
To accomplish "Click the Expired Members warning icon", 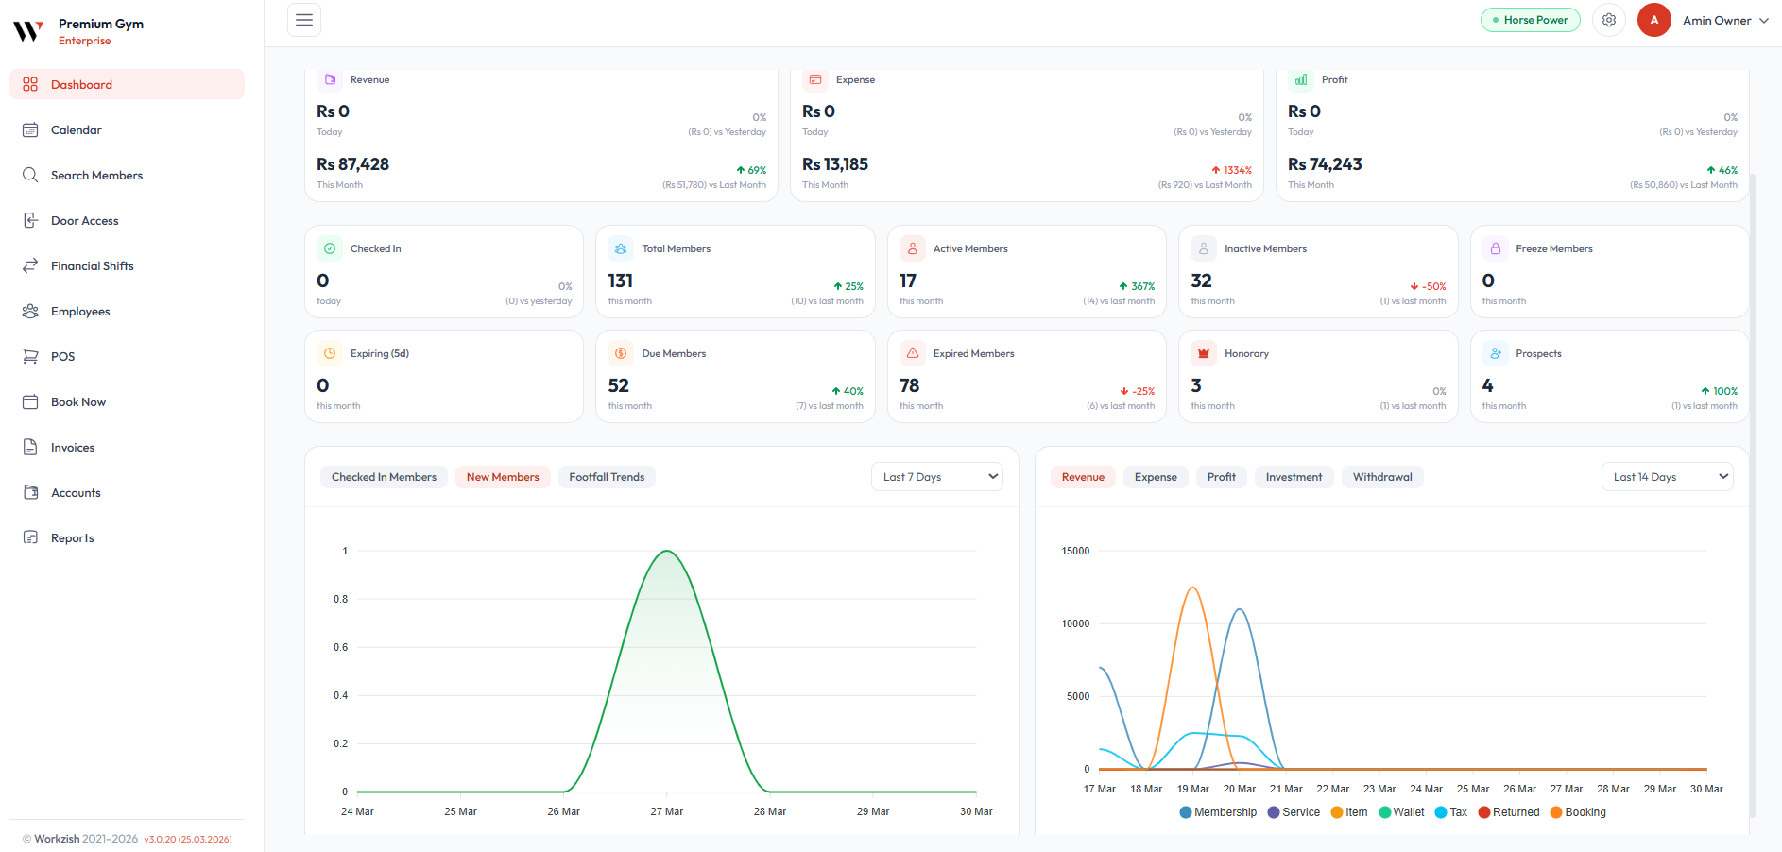I will [x=913, y=353].
